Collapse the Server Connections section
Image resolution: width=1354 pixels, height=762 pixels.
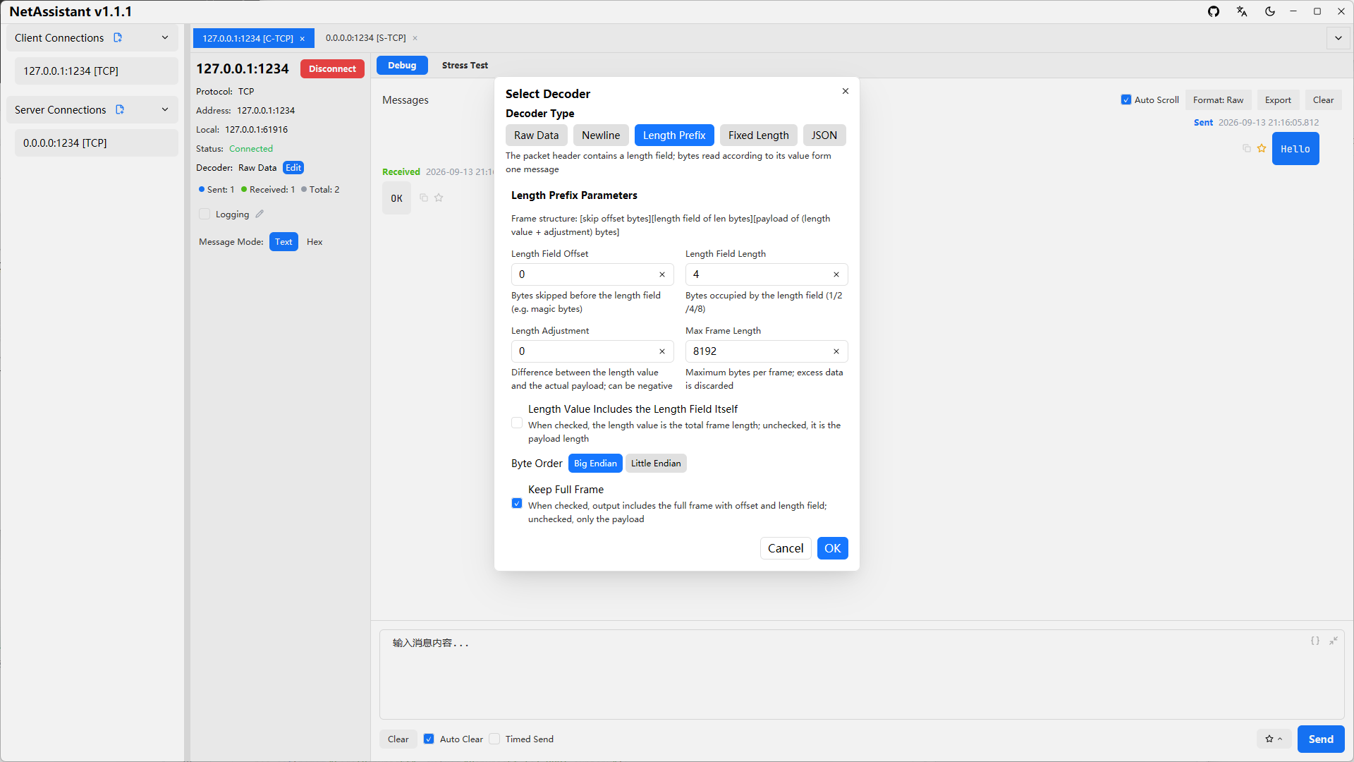click(165, 109)
